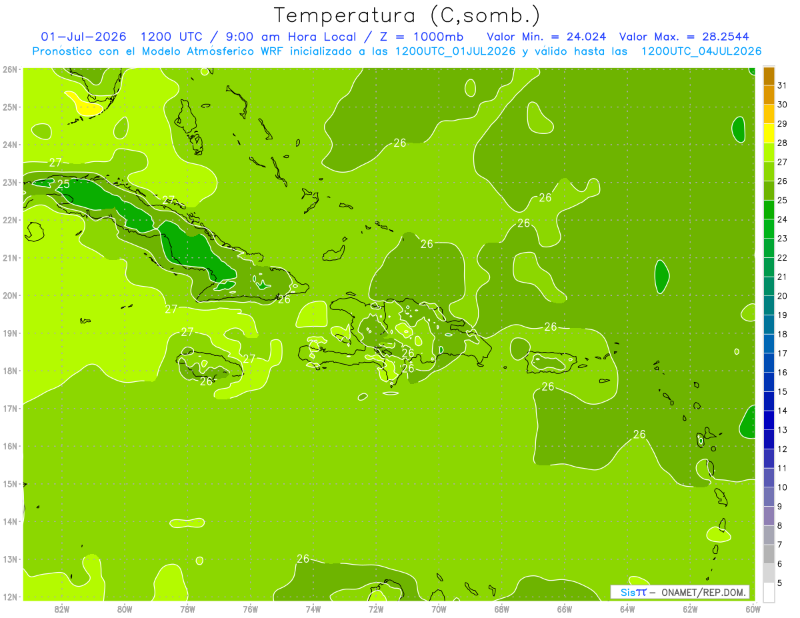
Task: Click the 60W longitude axis label
Action: 753,609
